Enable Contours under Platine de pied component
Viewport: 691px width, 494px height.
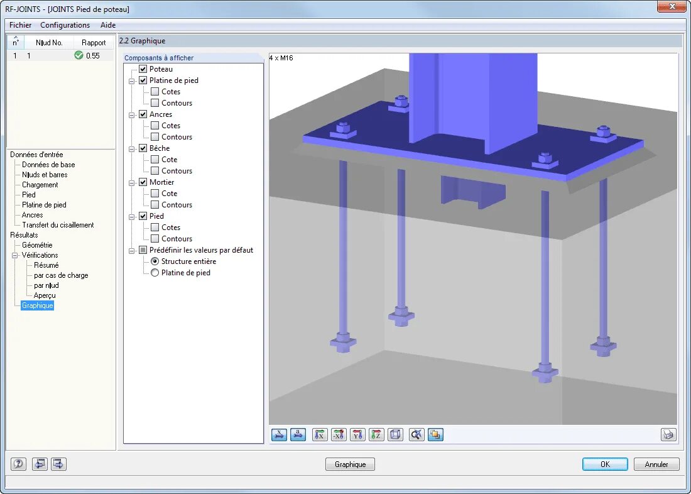pyautogui.click(x=155, y=103)
